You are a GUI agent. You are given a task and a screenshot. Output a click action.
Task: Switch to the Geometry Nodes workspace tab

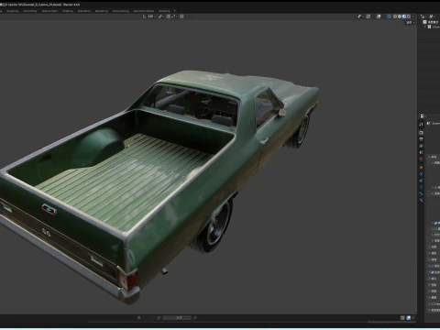click(x=143, y=11)
